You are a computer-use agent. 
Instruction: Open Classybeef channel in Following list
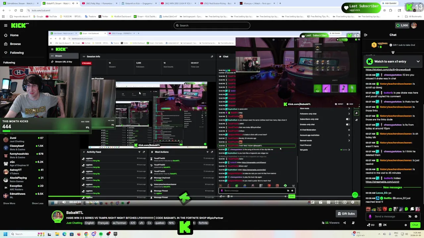pos(23,147)
